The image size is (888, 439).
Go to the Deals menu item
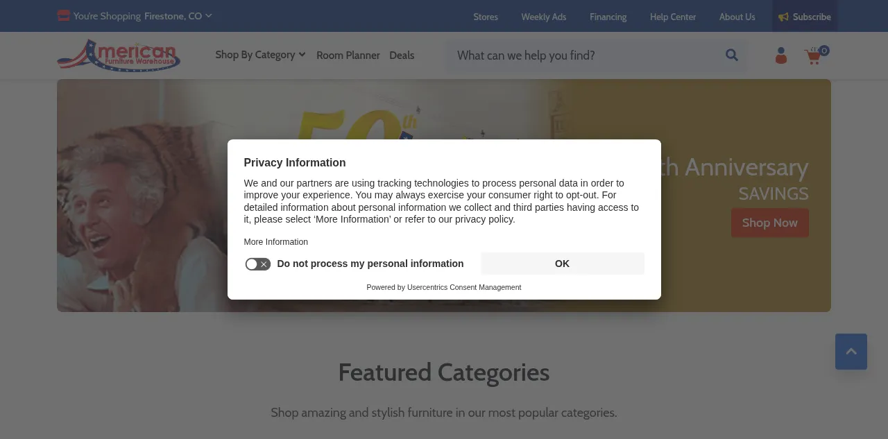pos(402,55)
